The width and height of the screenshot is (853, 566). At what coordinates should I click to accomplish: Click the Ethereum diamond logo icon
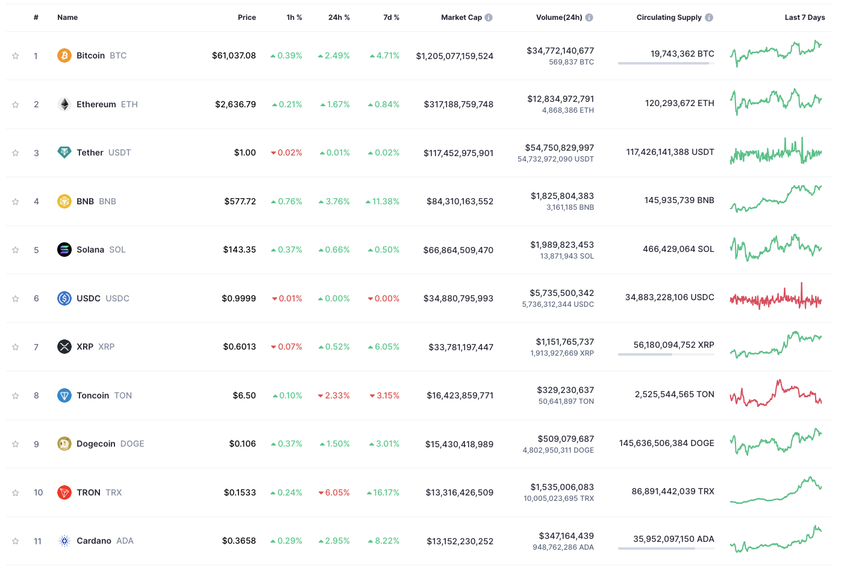point(64,104)
